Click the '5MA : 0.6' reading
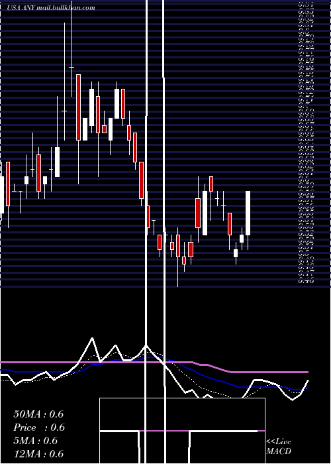 (x=36, y=441)
